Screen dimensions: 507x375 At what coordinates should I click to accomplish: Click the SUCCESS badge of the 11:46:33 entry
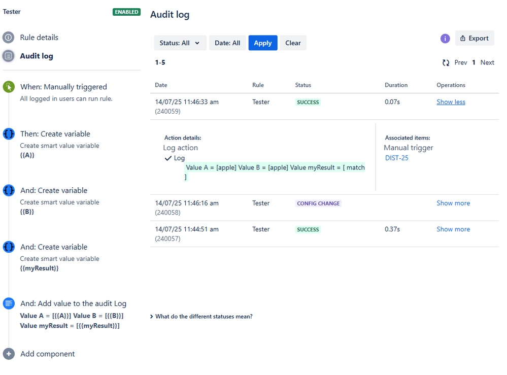tap(308, 102)
